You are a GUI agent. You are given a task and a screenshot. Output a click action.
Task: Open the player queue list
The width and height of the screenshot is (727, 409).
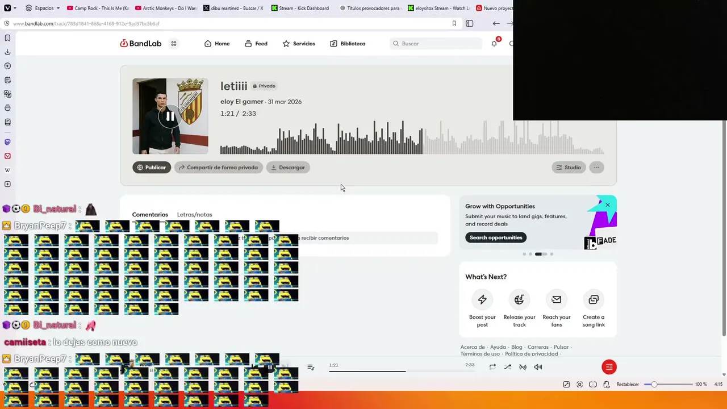tap(311, 367)
